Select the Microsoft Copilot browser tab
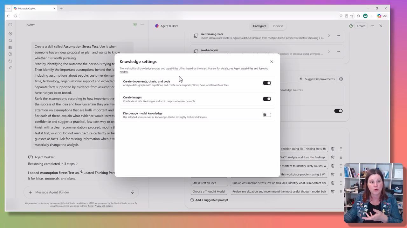This screenshot has height=228, width=407. click(x=35, y=9)
